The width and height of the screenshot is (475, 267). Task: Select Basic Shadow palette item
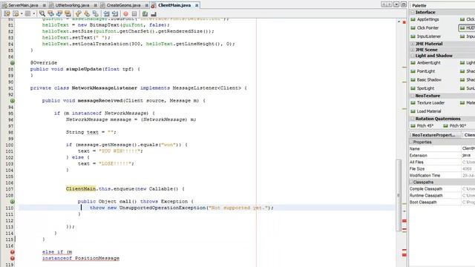[426, 79]
